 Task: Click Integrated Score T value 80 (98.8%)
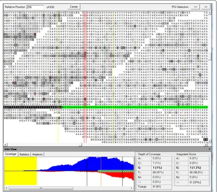click(196, 173)
